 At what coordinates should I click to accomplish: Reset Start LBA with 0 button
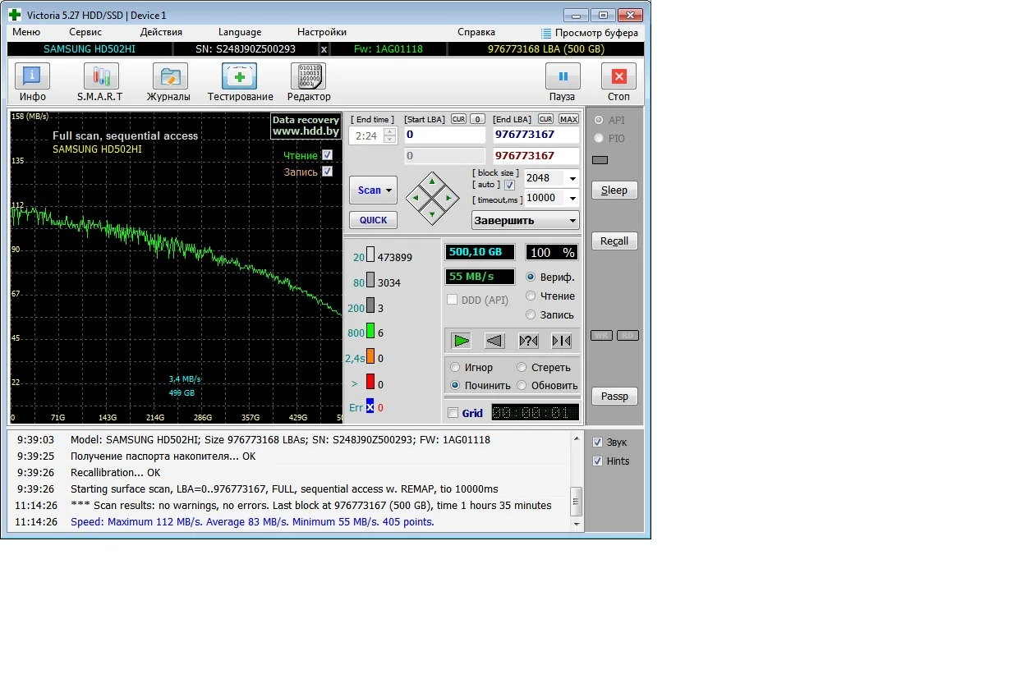tap(477, 119)
